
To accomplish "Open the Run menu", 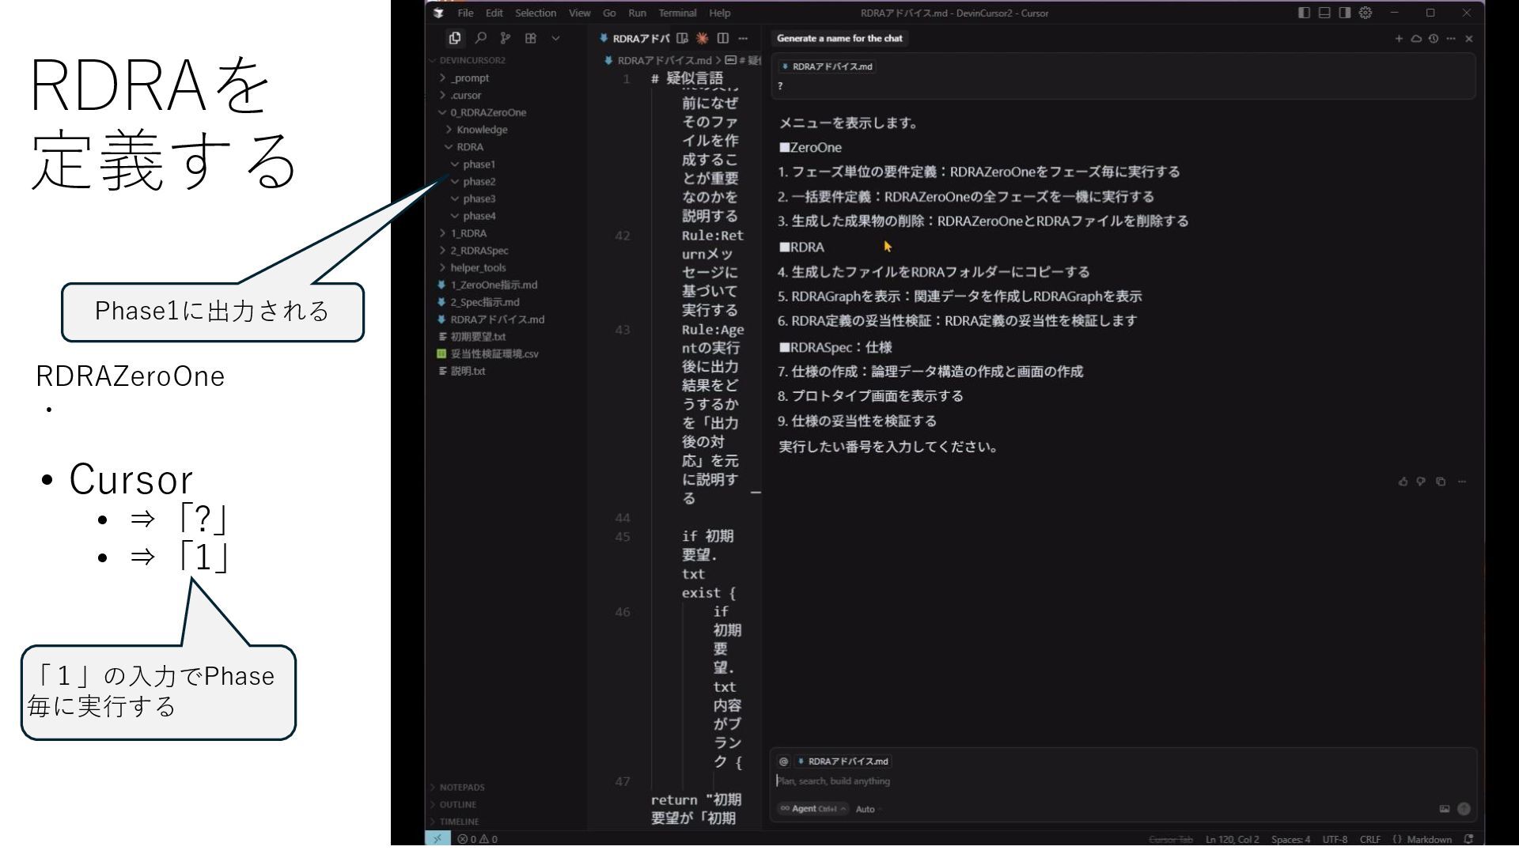I will tap(637, 13).
